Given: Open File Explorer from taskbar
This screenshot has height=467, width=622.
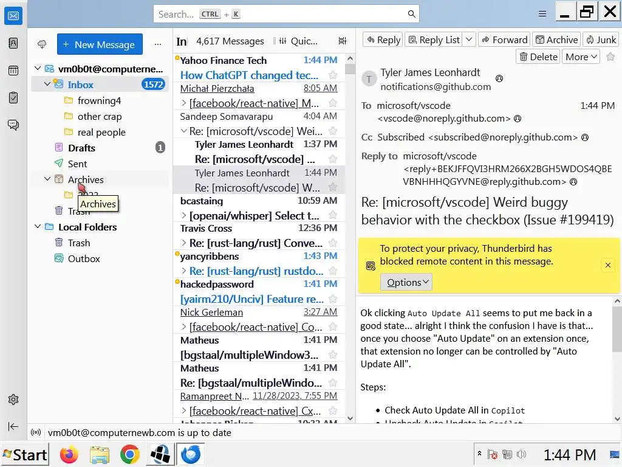Looking at the screenshot, I should click(100, 455).
